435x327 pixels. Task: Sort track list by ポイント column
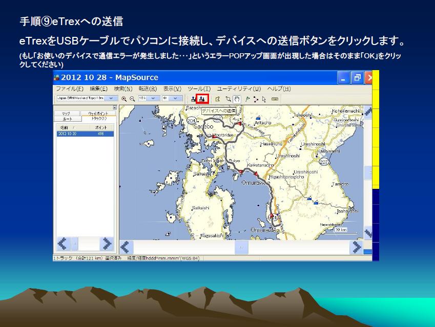102,127
